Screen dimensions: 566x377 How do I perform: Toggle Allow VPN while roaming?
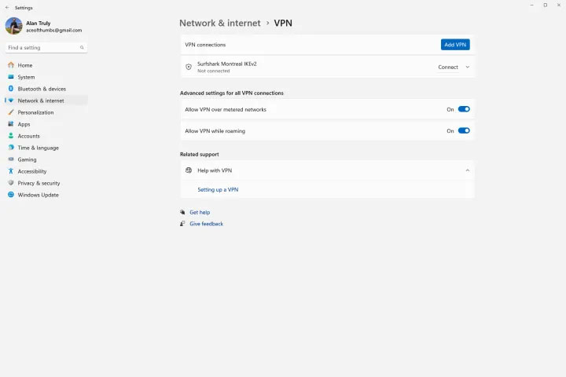point(464,130)
